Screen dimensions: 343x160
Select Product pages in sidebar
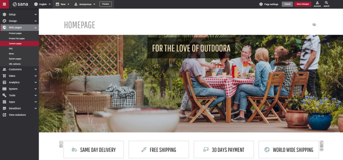(x=15, y=33)
